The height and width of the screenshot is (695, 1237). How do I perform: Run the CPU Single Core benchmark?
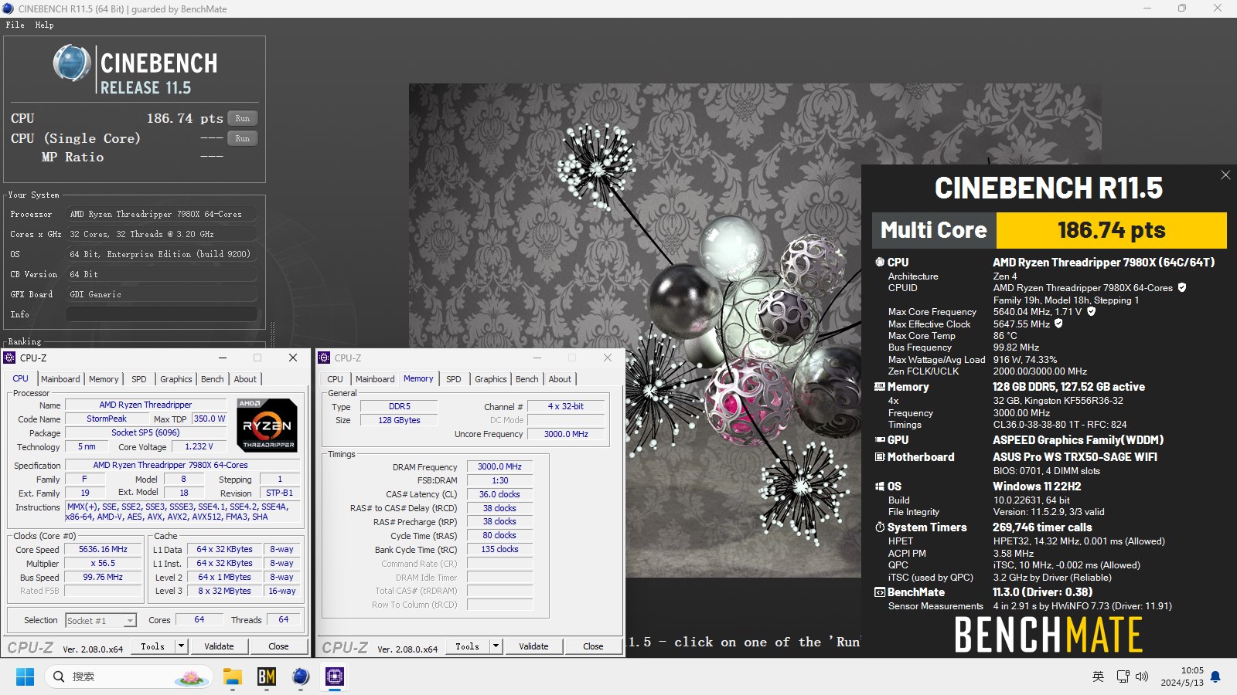(x=242, y=138)
